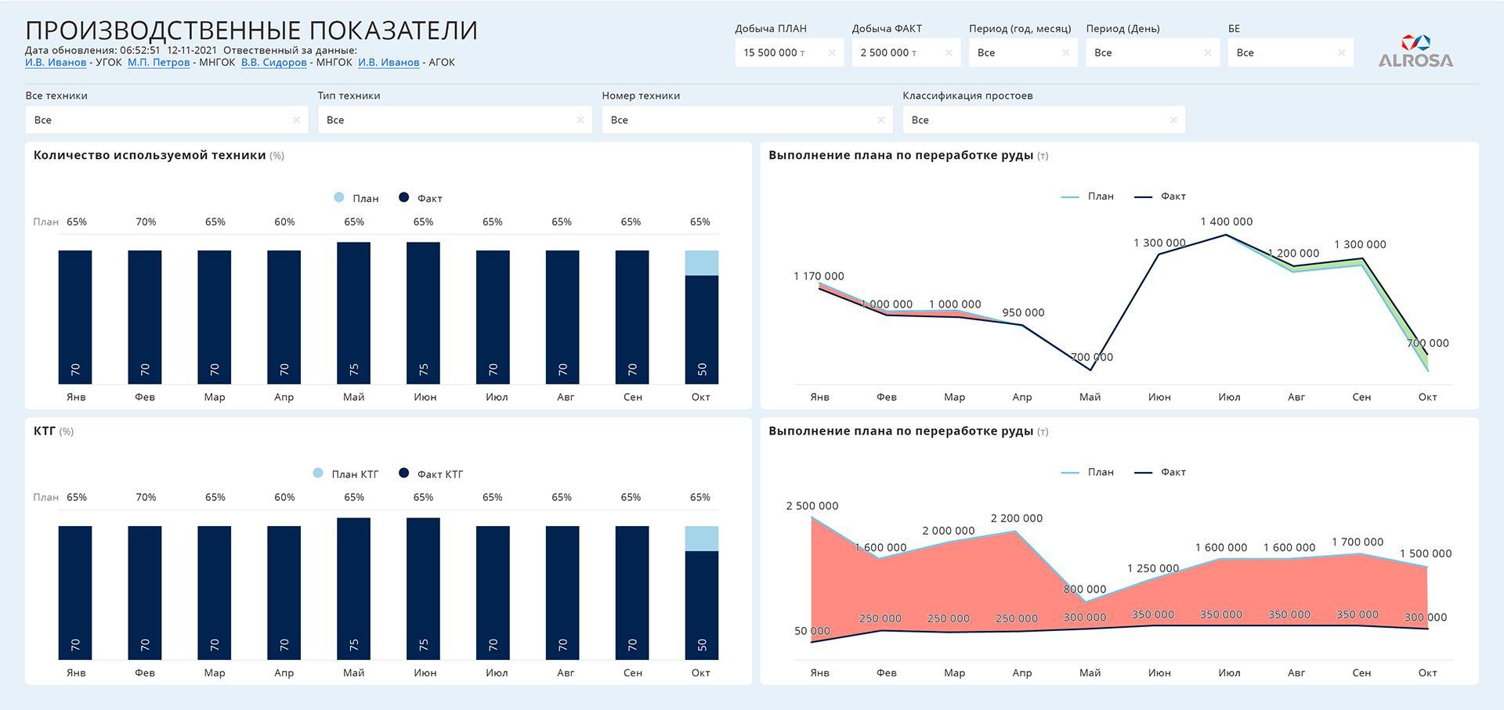Screen dimensions: 1504x710
Task: Click the Окт bar in КТГ chart
Action: pos(701,593)
